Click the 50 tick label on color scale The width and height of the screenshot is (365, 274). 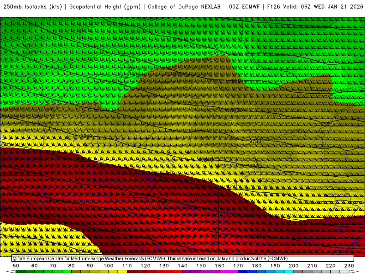point(16,266)
